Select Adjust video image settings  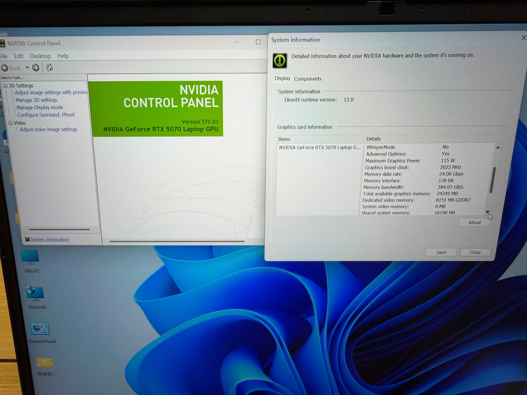[x=48, y=129]
